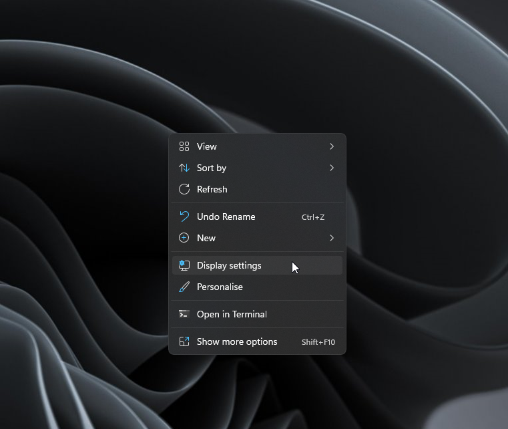Select Refresh in the context menu
Screen dimensions: 508x429
pyautogui.click(x=257, y=189)
